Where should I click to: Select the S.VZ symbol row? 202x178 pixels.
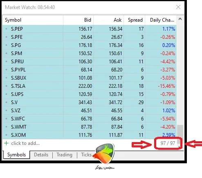[x=90, y=111]
